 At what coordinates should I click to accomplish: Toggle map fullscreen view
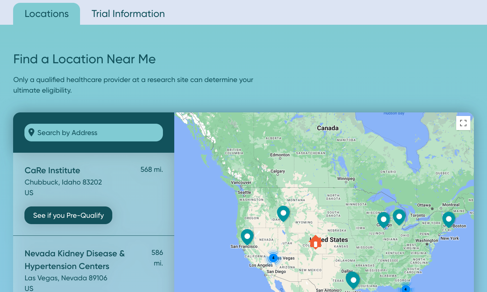pyautogui.click(x=463, y=123)
